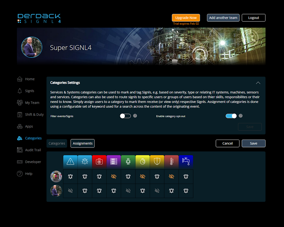Open Home in the sidebar

coord(30,79)
